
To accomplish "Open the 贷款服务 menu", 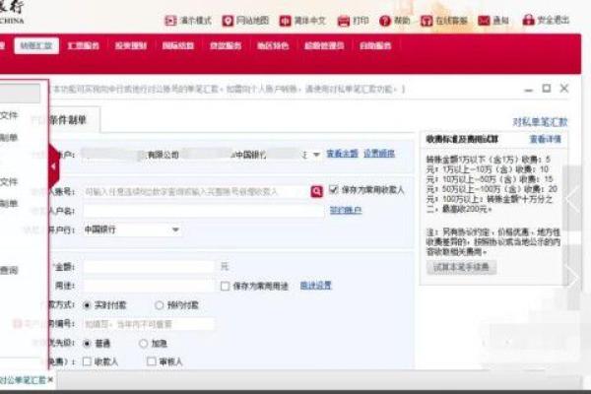I will pos(226,45).
